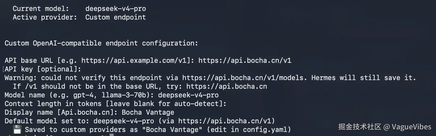Click the suggested URL without /v1
Viewport: 436px width, 136px height.
point(227,86)
